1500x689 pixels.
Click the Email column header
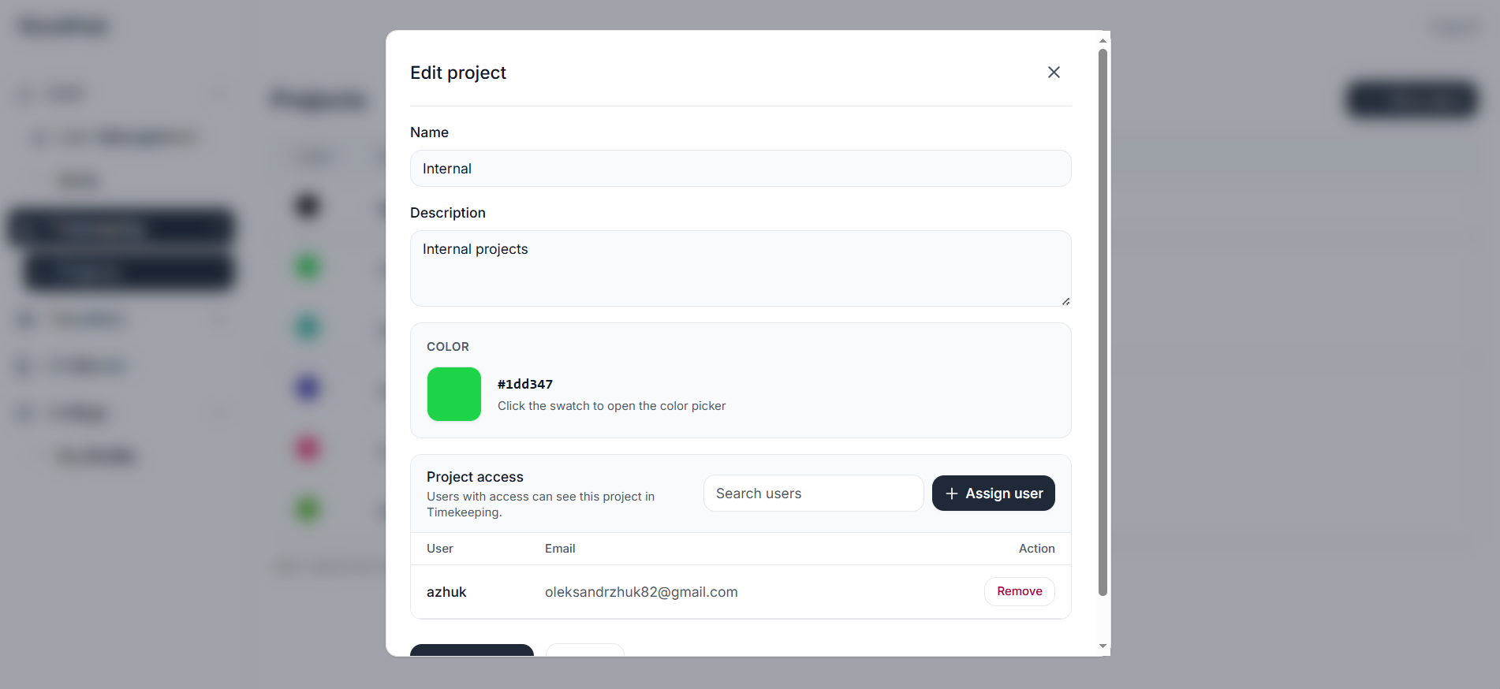pos(560,549)
